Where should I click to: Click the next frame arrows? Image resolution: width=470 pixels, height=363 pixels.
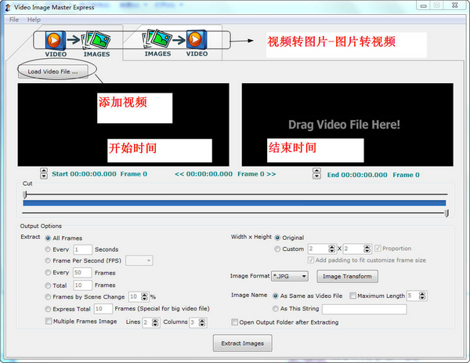(x=271, y=175)
